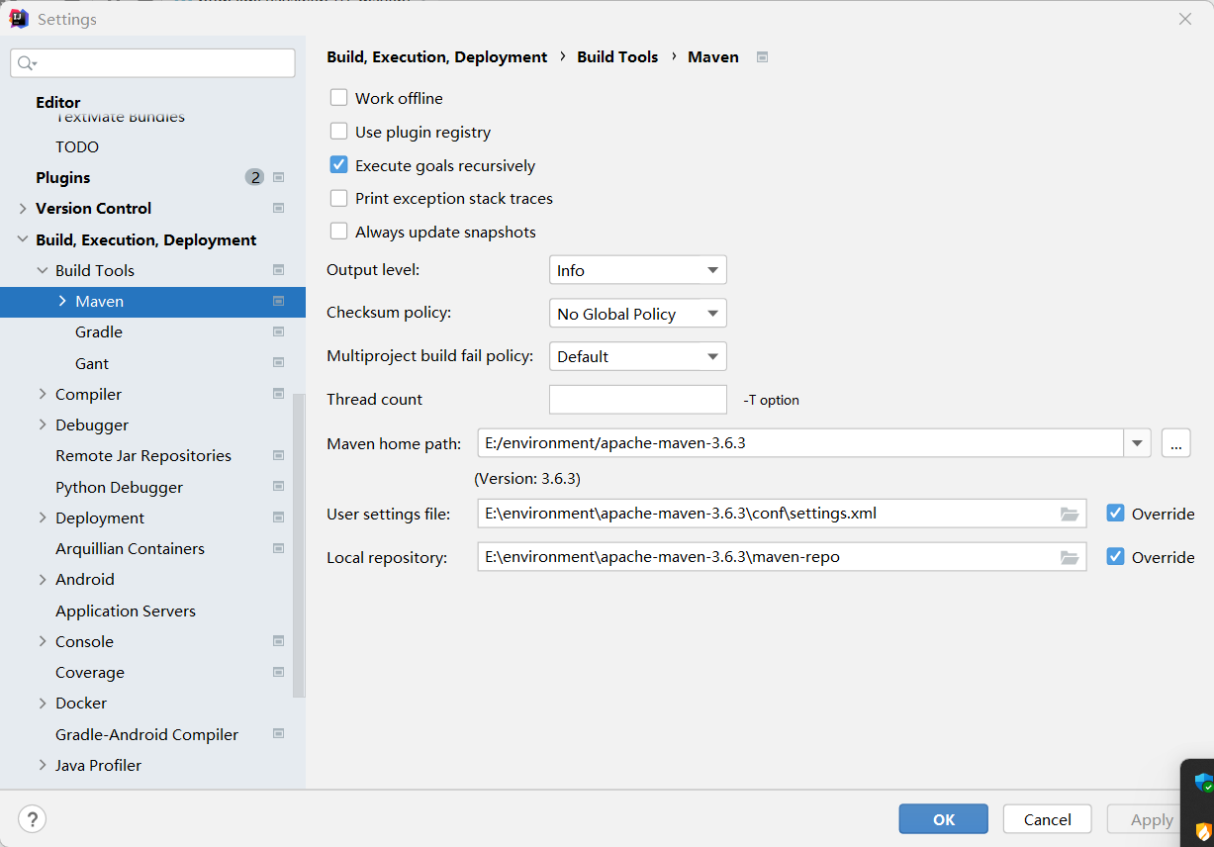
Task: Open Coverage settings page
Action: pos(90,672)
